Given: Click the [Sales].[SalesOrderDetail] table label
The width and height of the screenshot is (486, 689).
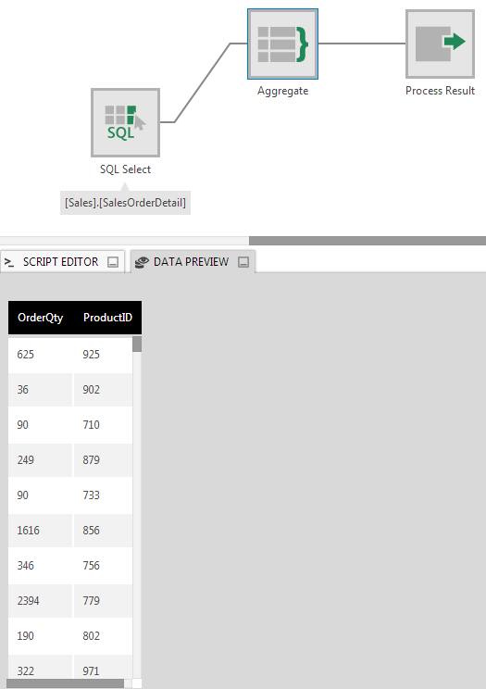Looking at the screenshot, I should click(x=125, y=203).
